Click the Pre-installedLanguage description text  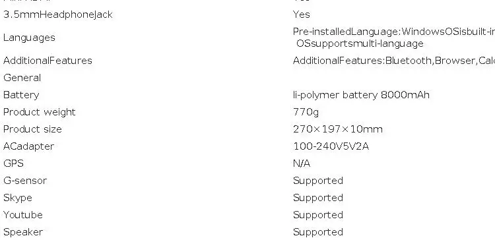pyautogui.click(x=393, y=38)
